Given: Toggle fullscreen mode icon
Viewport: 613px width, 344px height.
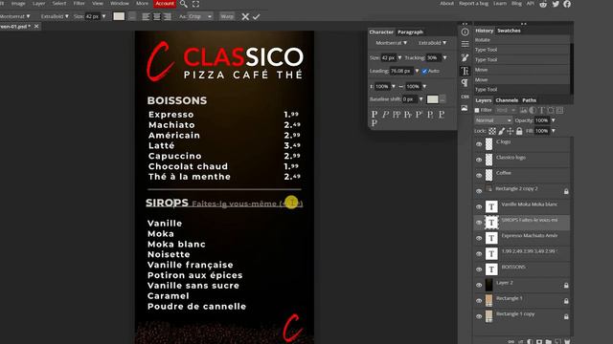Looking at the screenshot, I should click(195, 4).
